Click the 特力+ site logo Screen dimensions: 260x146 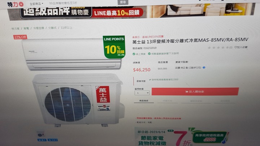pos(15,4)
